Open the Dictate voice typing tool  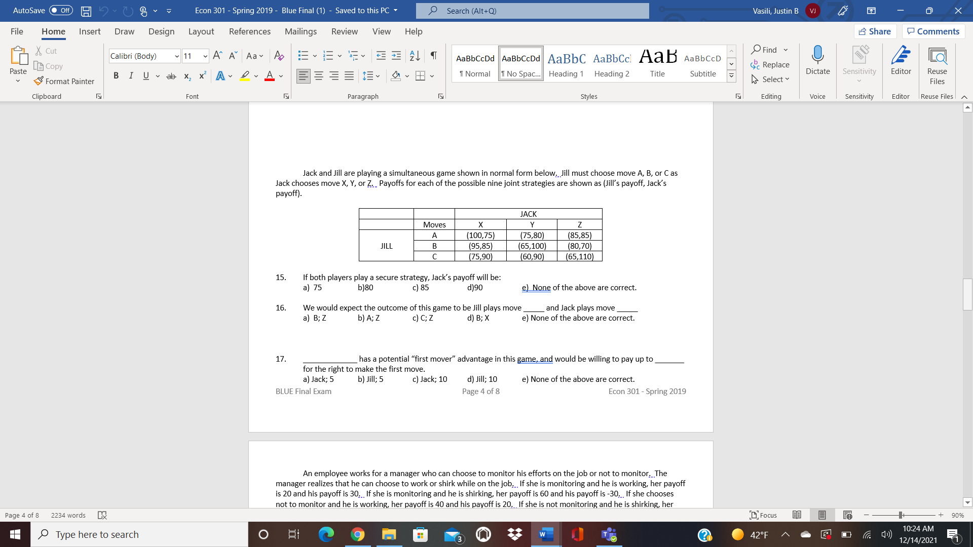817,61
